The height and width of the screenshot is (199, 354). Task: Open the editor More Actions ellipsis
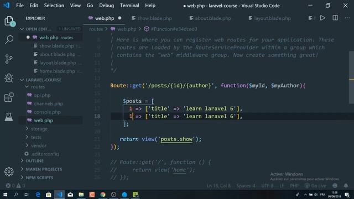coord(347,18)
